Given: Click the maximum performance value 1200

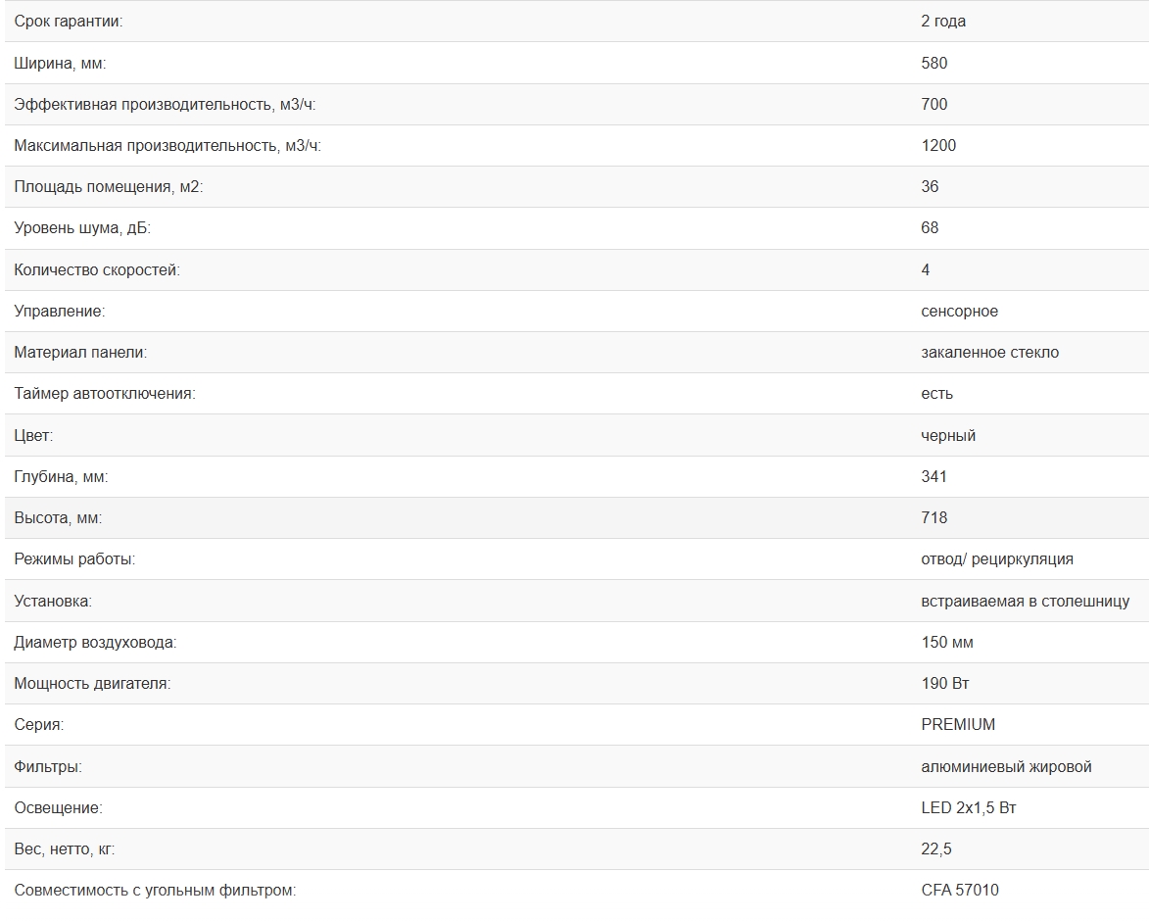Looking at the screenshot, I should tap(938, 145).
